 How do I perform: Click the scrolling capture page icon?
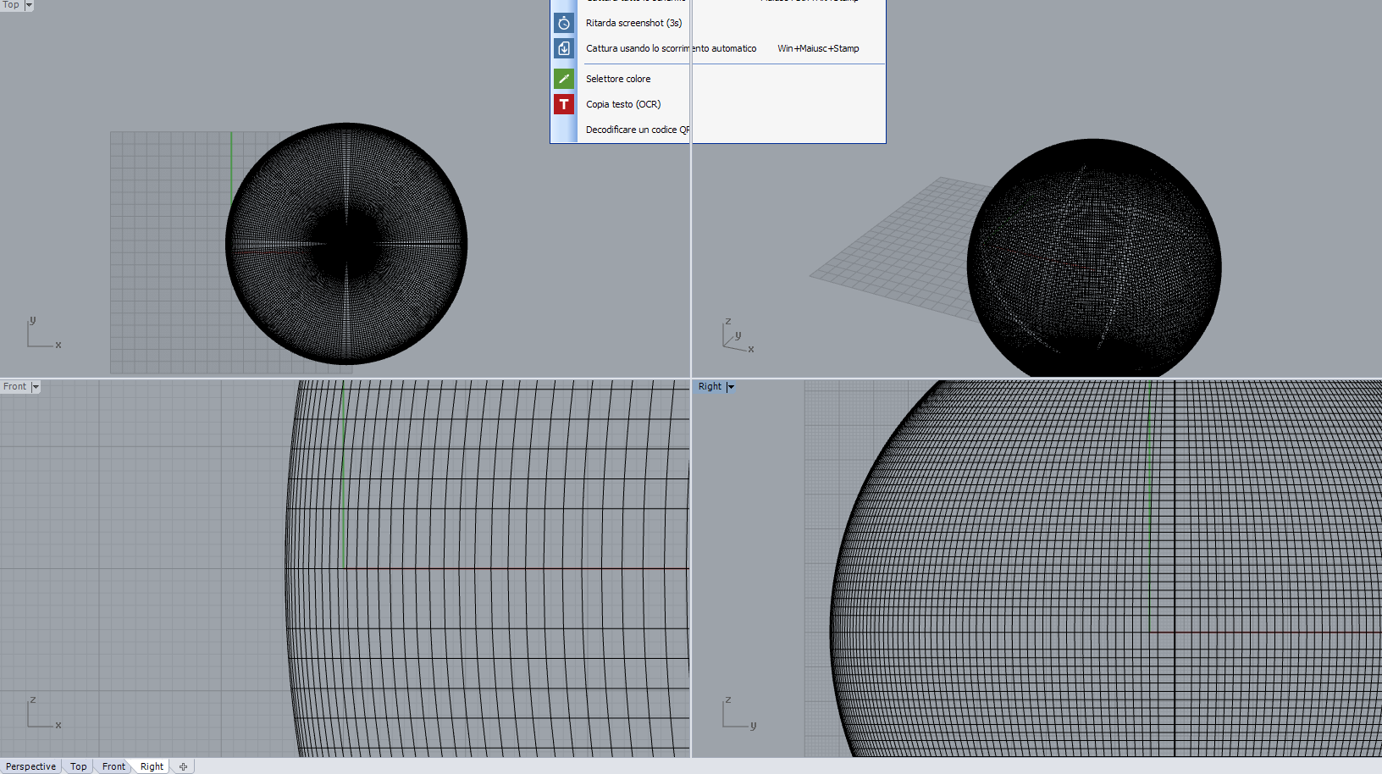pyautogui.click(x=564, y=48)
